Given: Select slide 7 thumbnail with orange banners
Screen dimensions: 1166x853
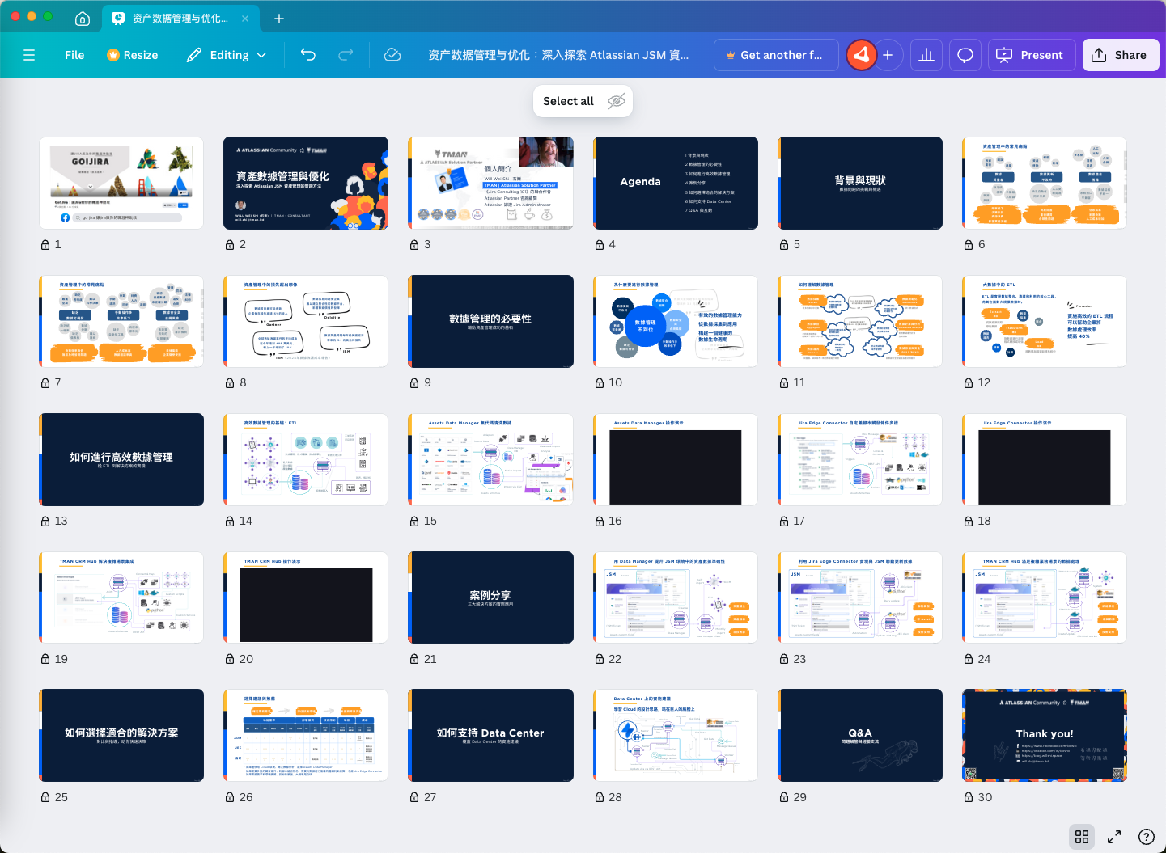Looking at the screenshot, I should click(x=121, y=321).
